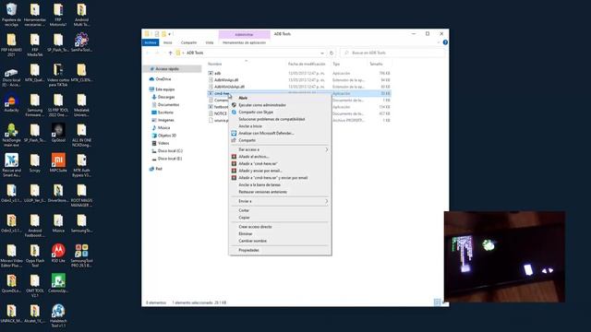Viewport: 591px width, 332px height.
Task: Select the Rescue and Smart Assistant shortcut
Action: click(11, 165)
